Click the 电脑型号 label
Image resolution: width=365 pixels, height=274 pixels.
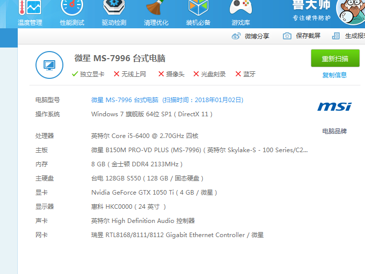48,100
